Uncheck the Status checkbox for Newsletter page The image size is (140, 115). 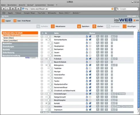[90, 106]
